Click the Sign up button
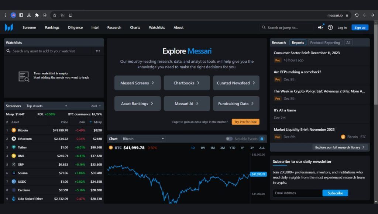Image resolution: width=378 pixels, height=214 pixels. point(360,28)
